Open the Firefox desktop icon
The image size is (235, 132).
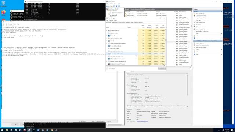coord(3,13)
